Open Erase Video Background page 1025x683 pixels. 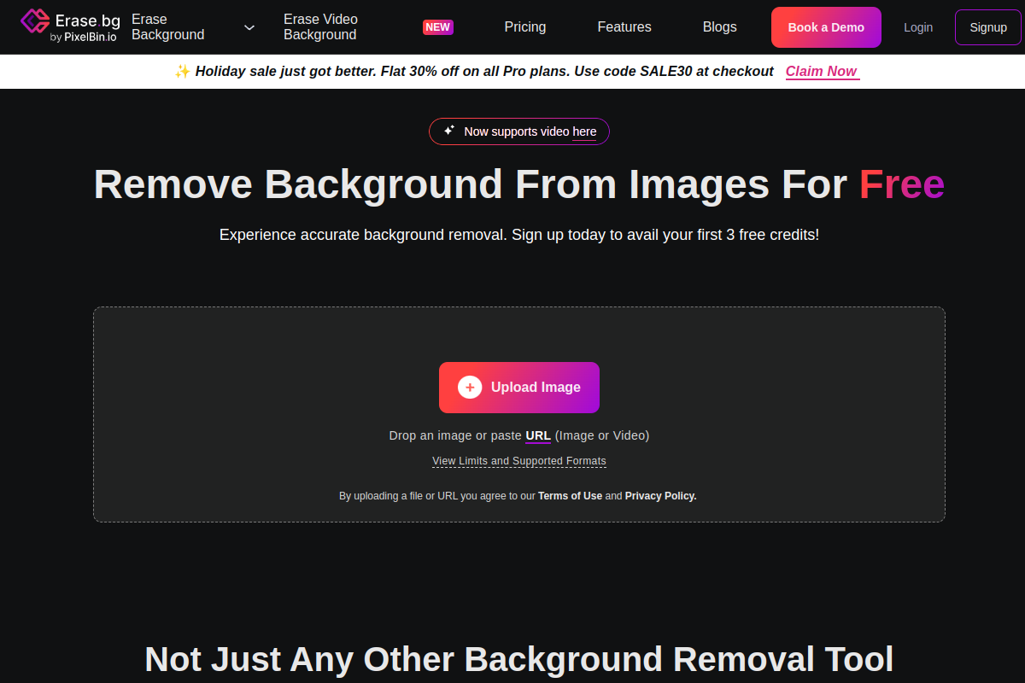(320, 27)
